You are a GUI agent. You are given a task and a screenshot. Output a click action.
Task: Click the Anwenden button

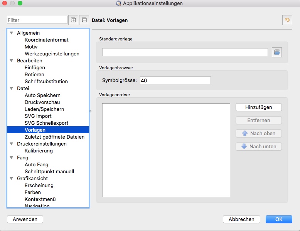(x=25, y=219)
